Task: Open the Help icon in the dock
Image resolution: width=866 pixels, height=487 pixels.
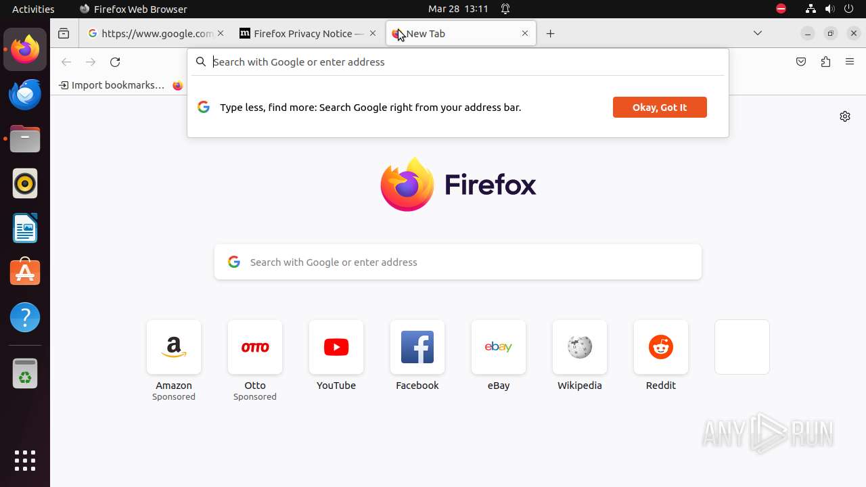Action: [25, 317]
